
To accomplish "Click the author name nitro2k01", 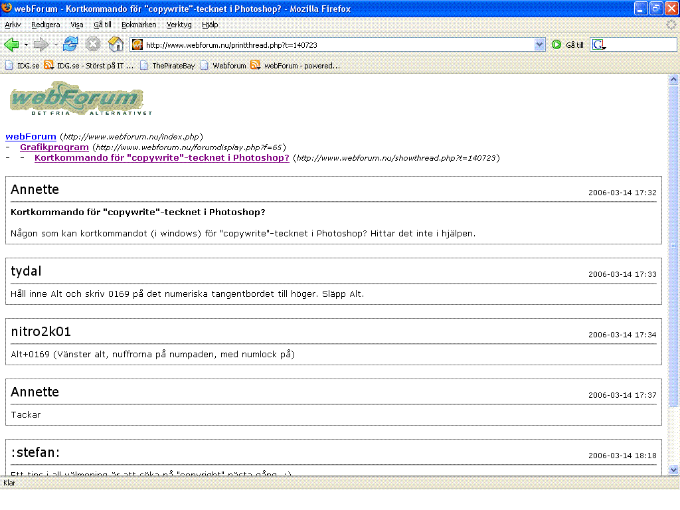I will coord(41,331).
